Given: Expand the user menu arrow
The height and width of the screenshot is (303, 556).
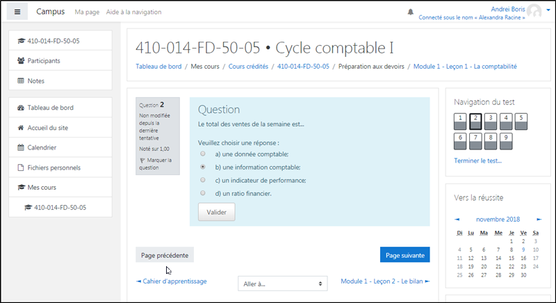Looking at the screenshot, I should (547, 10).
